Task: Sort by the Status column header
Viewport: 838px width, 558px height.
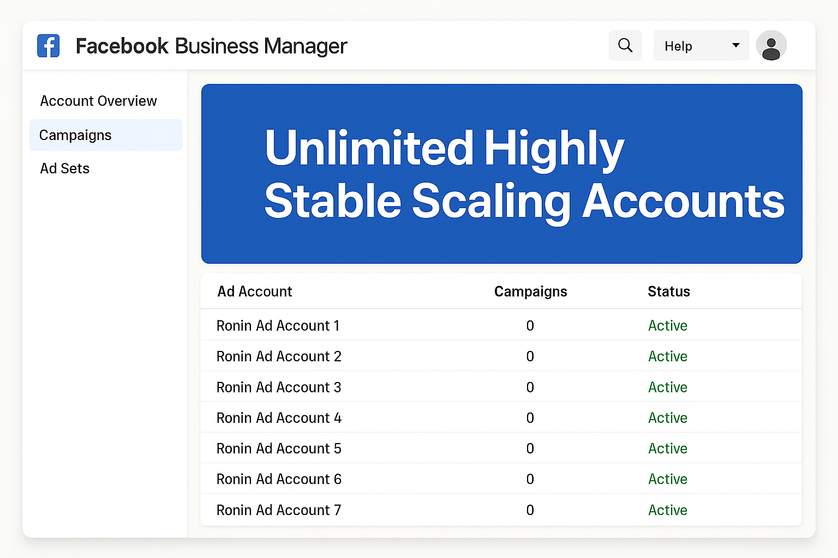Action: click(668, 292)
